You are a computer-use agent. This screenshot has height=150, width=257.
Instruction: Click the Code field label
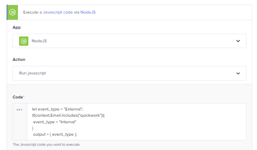click(x=18, y=97)
